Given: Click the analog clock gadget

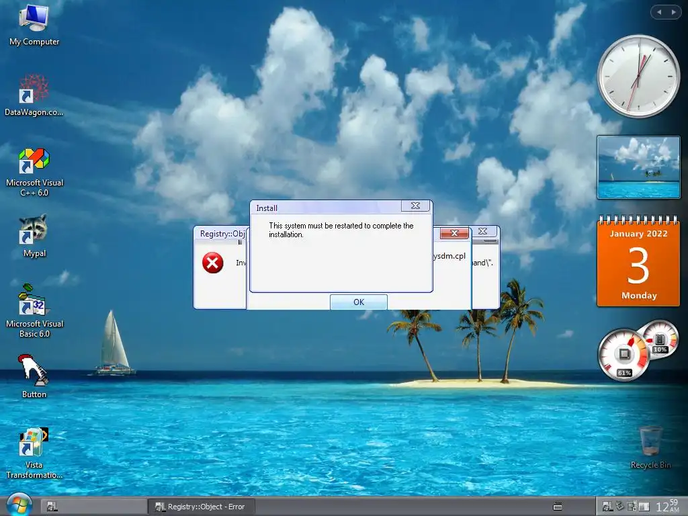Looking at the screenshot, I should click(x=638, y=76).
